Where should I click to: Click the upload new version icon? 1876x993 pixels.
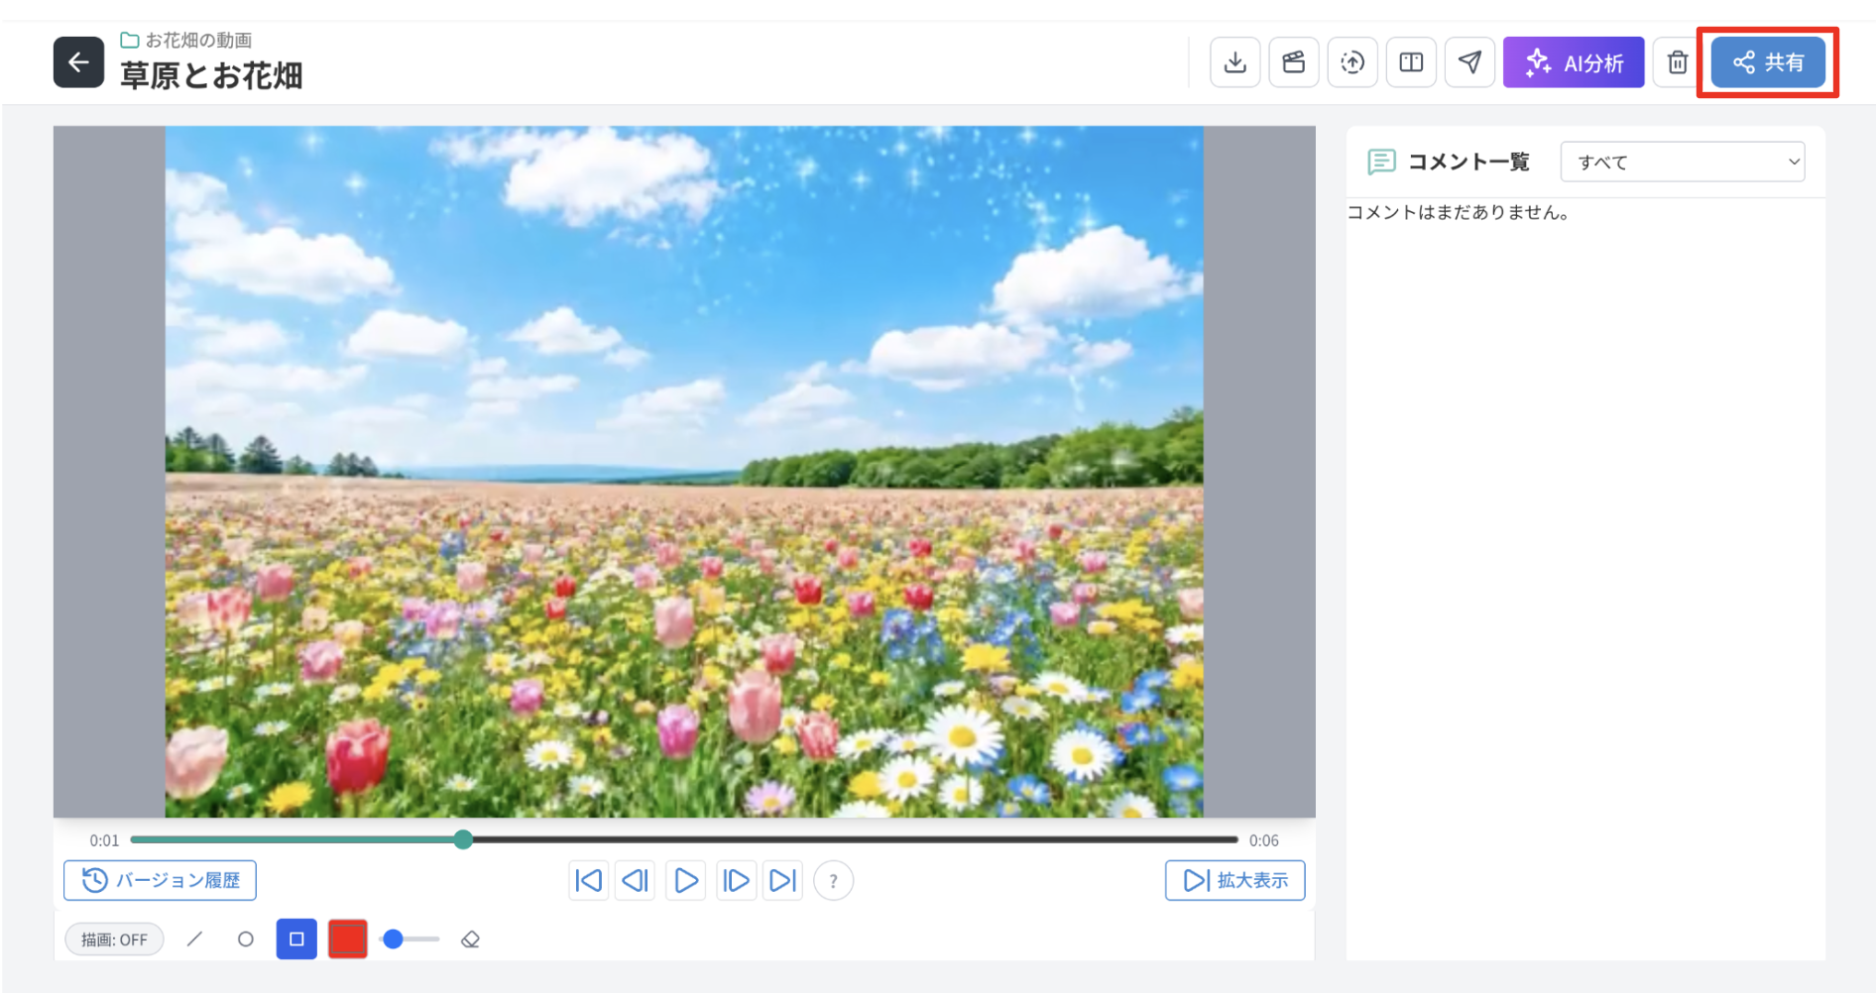tap(1352, 62)
